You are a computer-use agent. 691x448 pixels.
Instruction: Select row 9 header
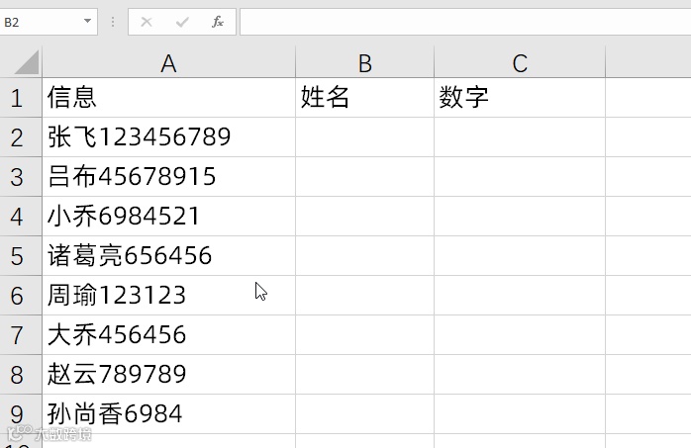pos(21,414)
